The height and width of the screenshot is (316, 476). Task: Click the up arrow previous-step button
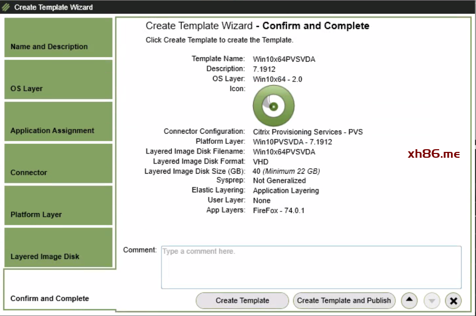pos(409,301)
